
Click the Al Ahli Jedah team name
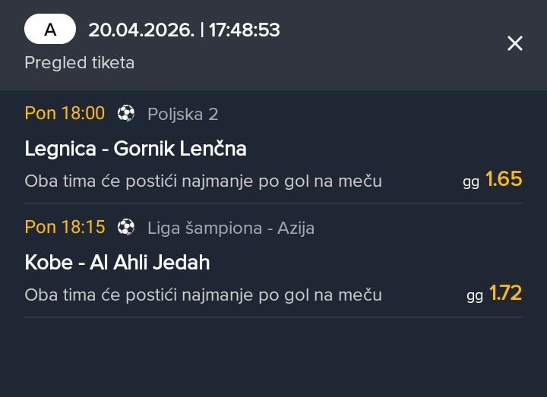[150, 263]
